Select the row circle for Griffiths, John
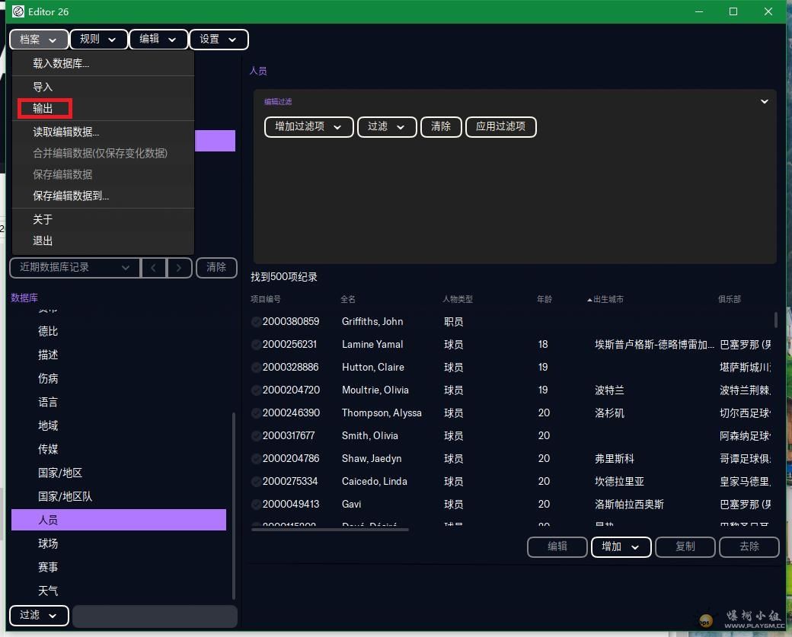This screenshot has width=792, height=637. coord(256,322)
